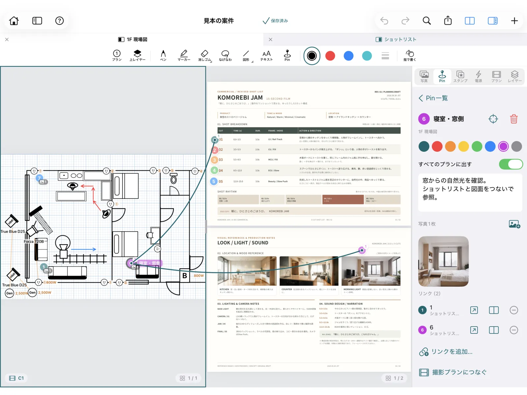This screenshot has width=527, height=395.
Task: Open link 1 with arrow icon
Action: [x=474, y=310]
